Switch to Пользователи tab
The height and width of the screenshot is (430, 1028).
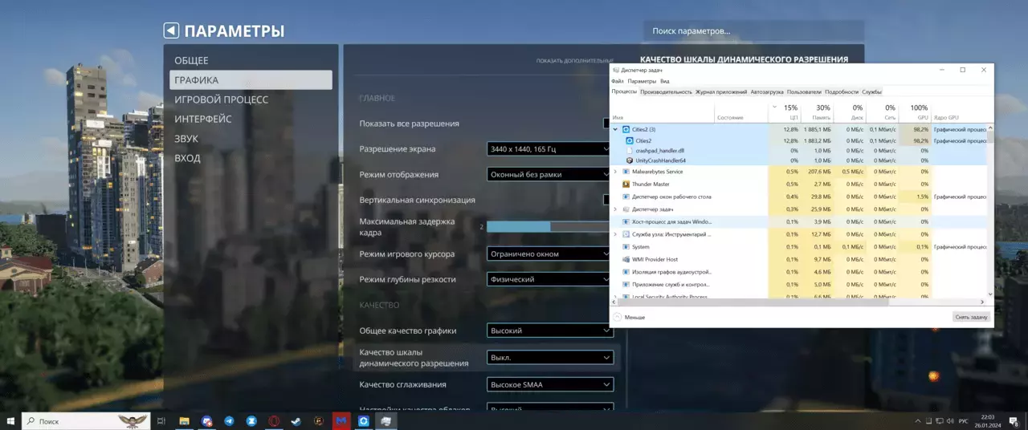[804, 91]
